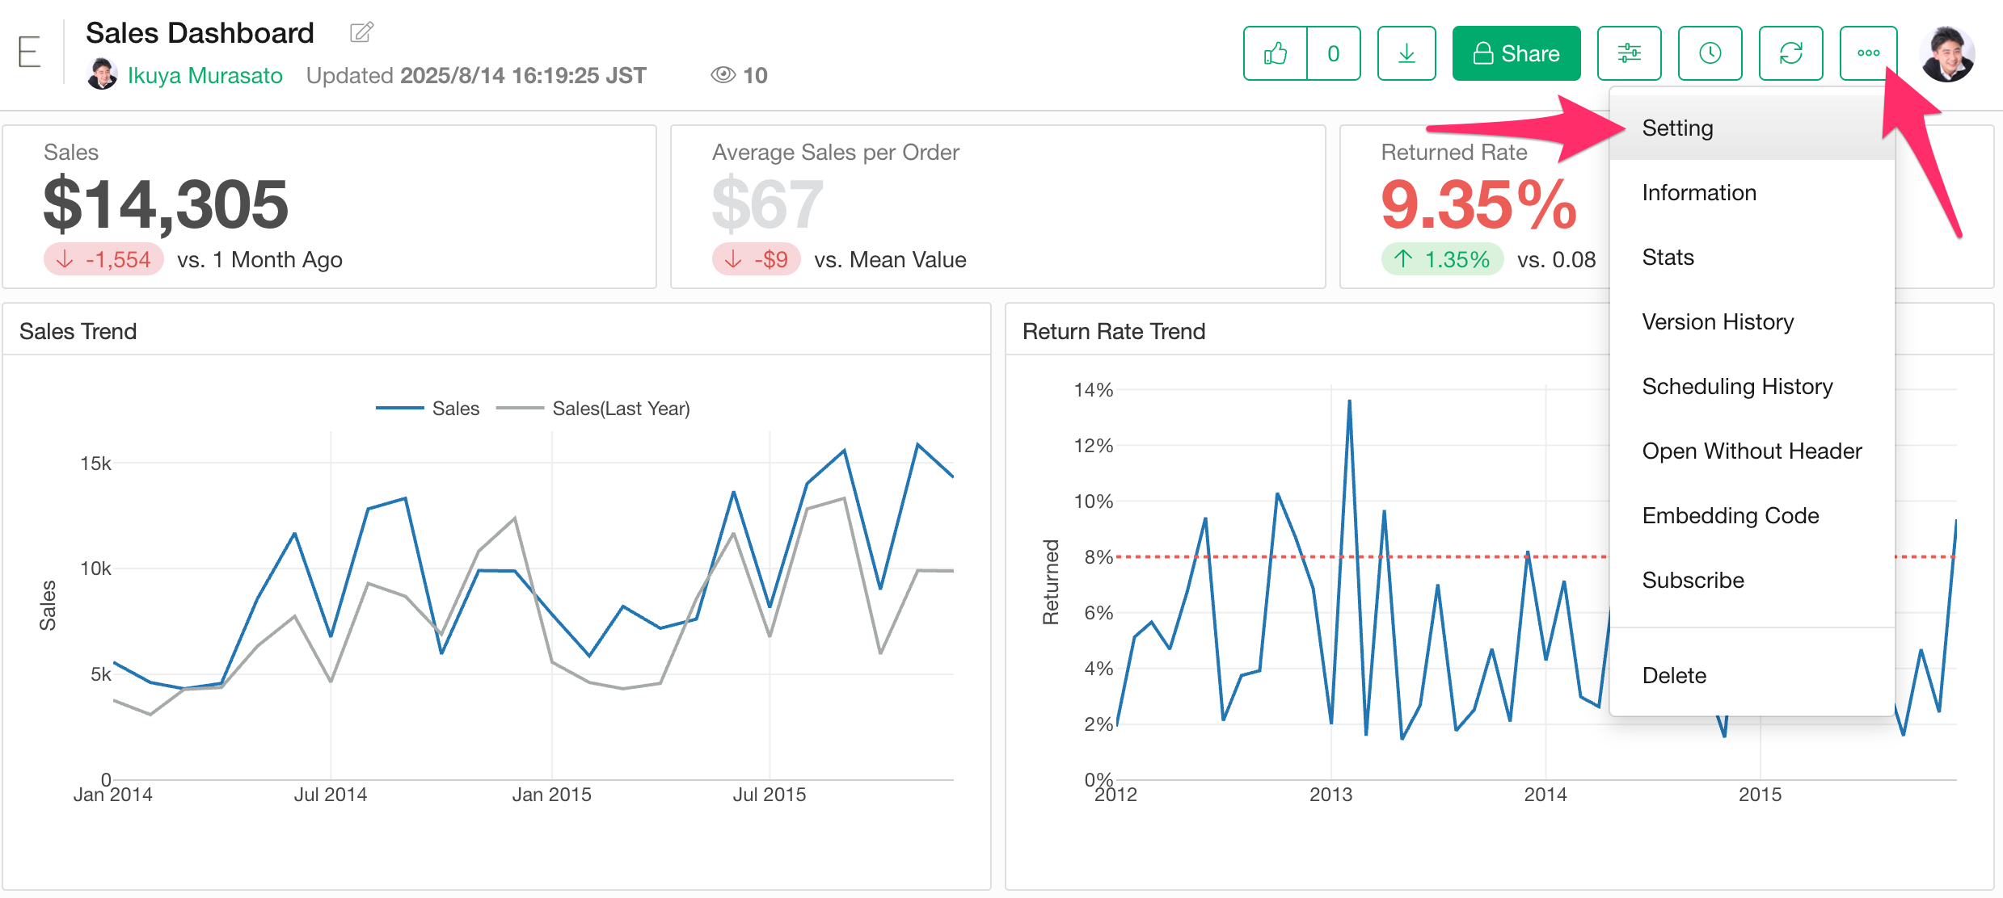Open Ikuya Murasato author link
Screen dimensions: 2003x898
click(205, 76)
